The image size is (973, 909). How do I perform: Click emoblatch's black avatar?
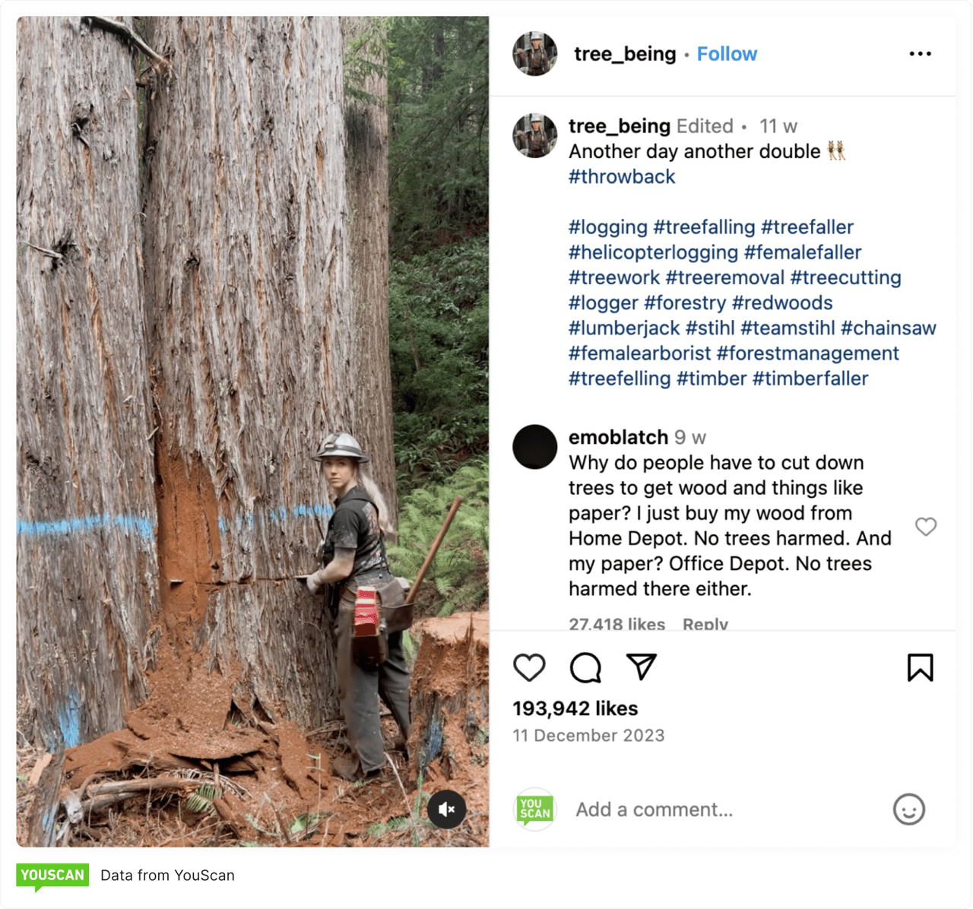coord(534,447)
